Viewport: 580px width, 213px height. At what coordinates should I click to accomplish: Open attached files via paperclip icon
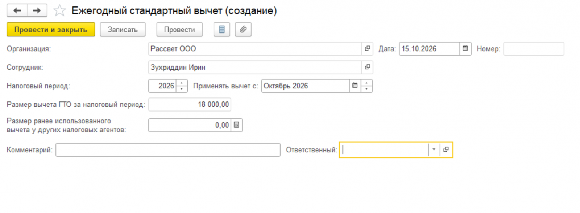tap(243, 30)
